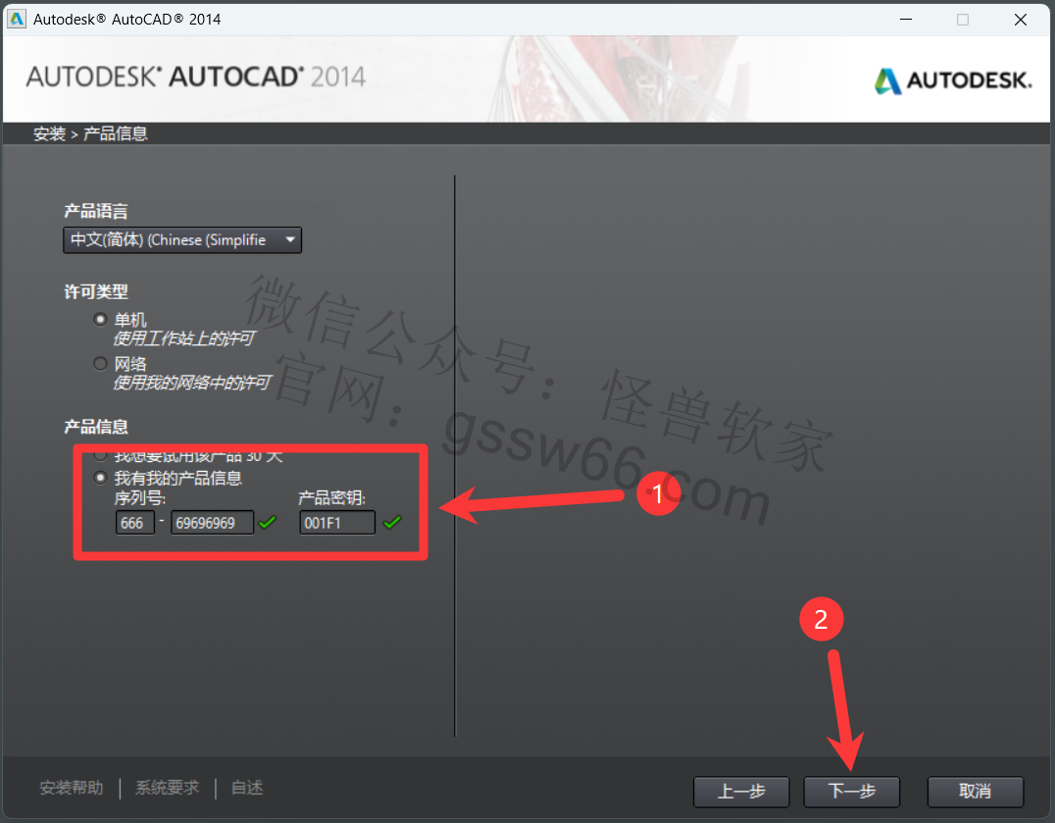Close the installer with the title bar X
1055x823 pixels.
1021,19
